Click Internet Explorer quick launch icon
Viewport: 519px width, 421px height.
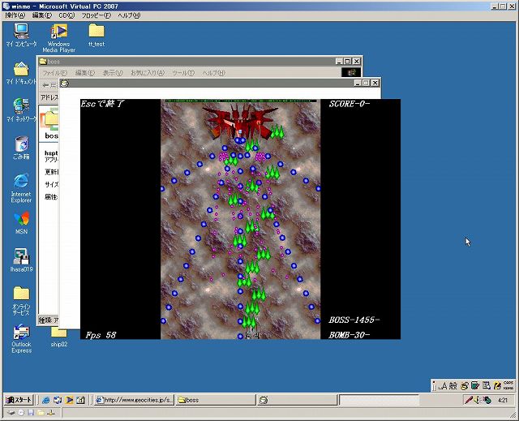[45, 400]
